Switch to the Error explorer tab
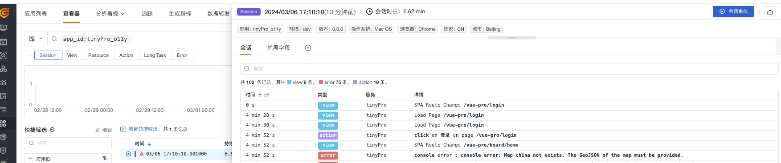 pos(182,56)
